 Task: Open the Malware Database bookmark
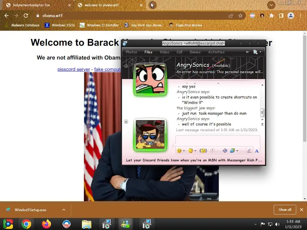pyautogui.click(x=23, y=25)
